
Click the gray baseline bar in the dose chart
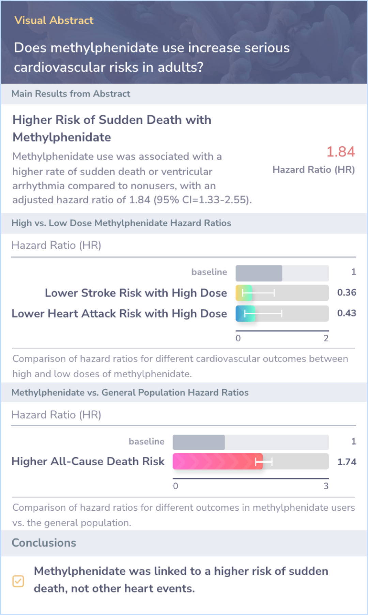click(259, 273)
